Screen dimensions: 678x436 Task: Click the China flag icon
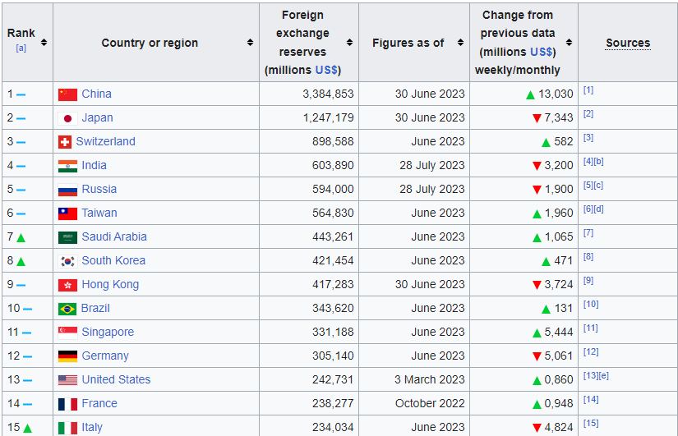67,94
